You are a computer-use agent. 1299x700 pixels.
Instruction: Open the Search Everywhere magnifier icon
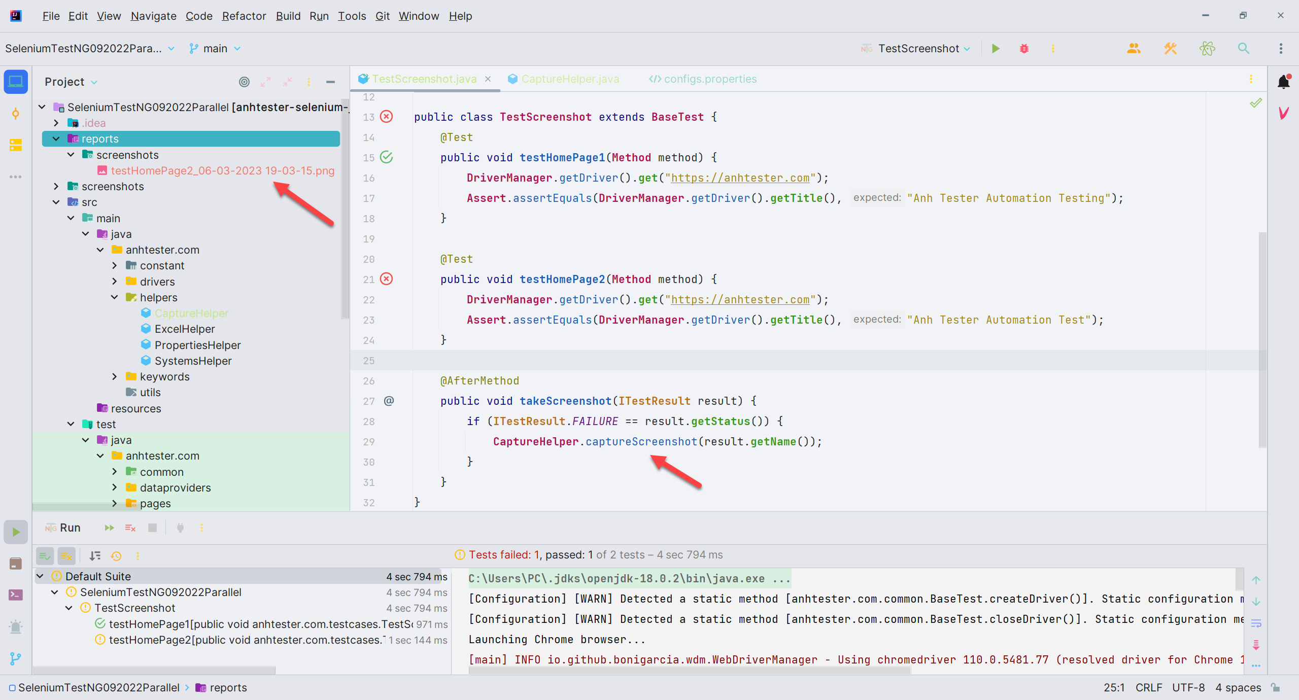(x=1243, y=49)
